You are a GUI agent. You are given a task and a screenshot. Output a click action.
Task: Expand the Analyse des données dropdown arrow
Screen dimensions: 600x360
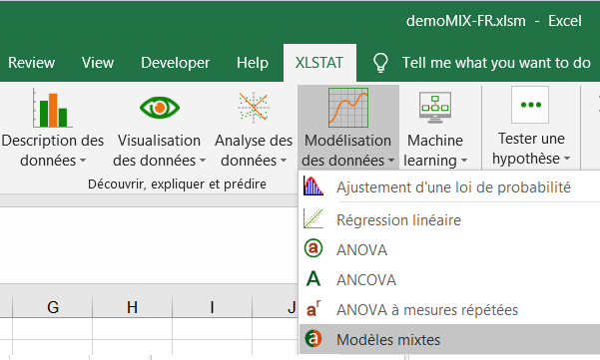point(284,161)
